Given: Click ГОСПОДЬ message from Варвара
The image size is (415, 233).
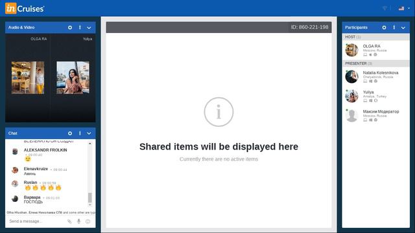Looking at the screenshot, I should 33,202.
